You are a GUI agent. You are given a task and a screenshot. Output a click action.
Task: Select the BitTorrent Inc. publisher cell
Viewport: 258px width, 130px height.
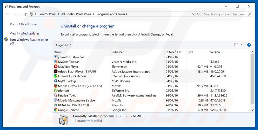tap(121, 91)
